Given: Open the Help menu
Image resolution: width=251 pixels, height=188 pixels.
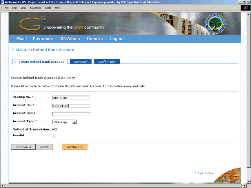Looking at the screenshot, I should (x=57, y=8).
